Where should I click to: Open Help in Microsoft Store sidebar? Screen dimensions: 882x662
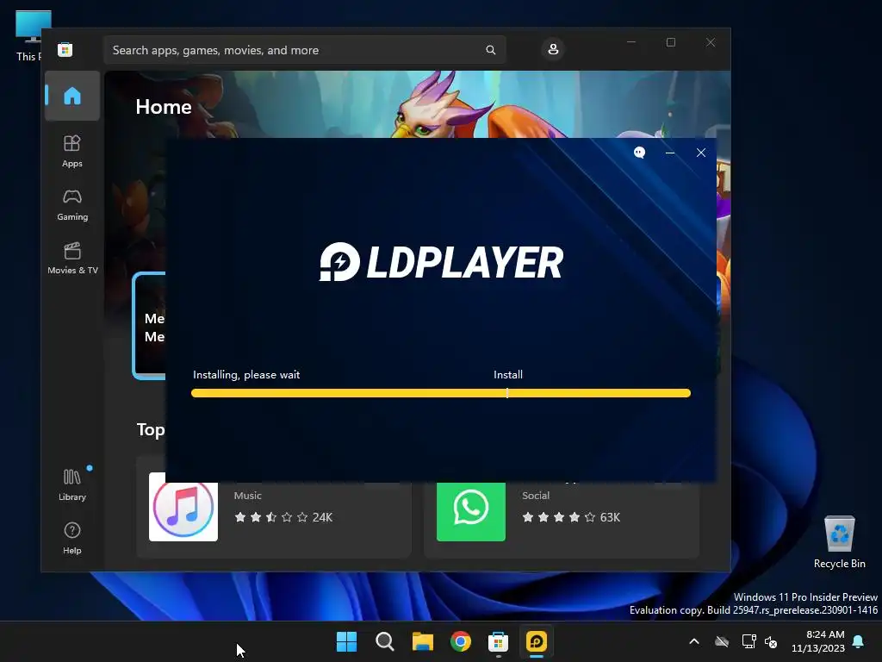pyautogui.click(x=72, y=538)
